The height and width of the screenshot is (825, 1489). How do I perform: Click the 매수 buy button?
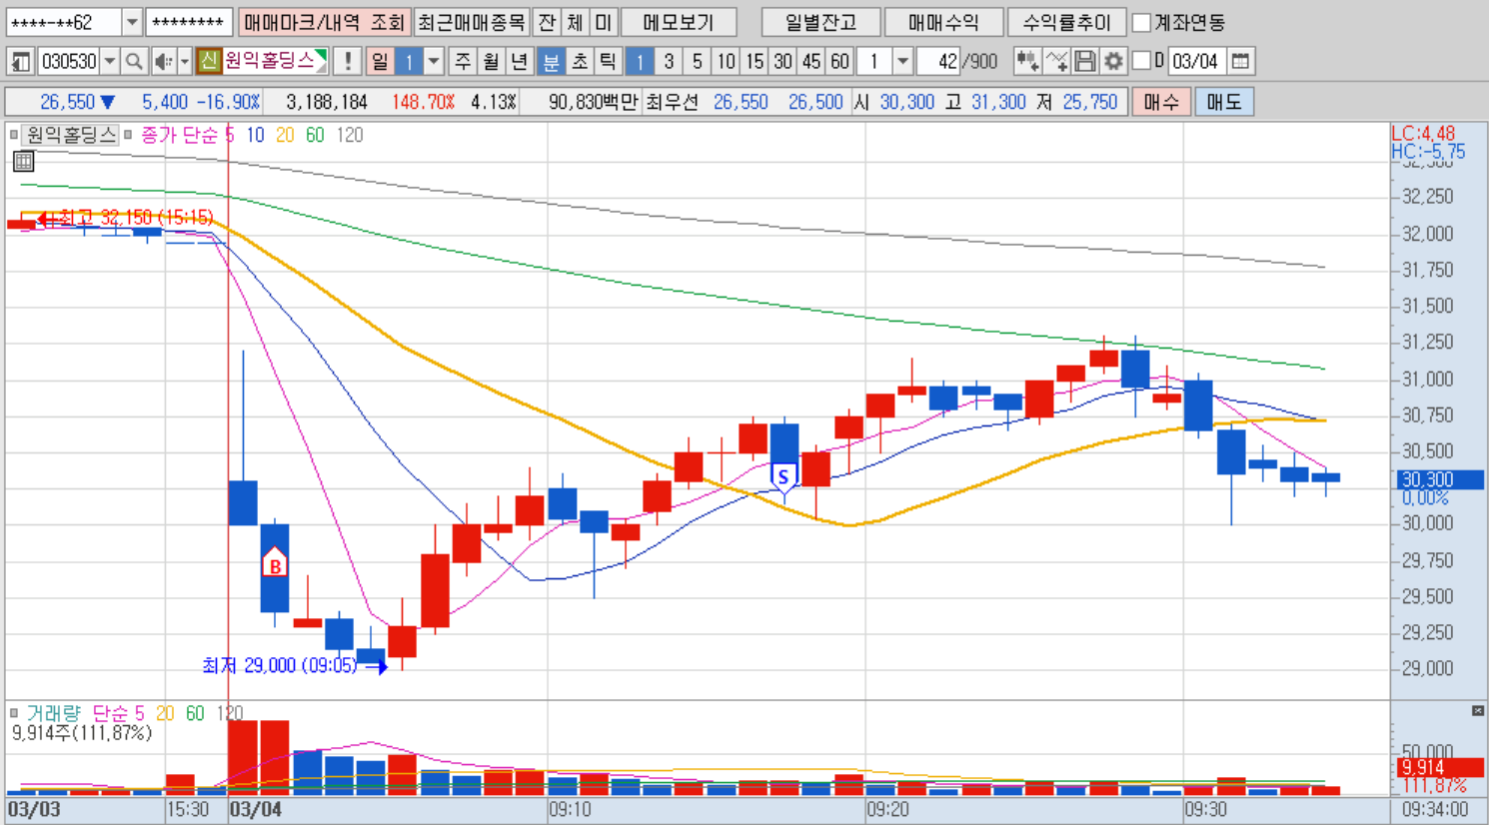1161,102
